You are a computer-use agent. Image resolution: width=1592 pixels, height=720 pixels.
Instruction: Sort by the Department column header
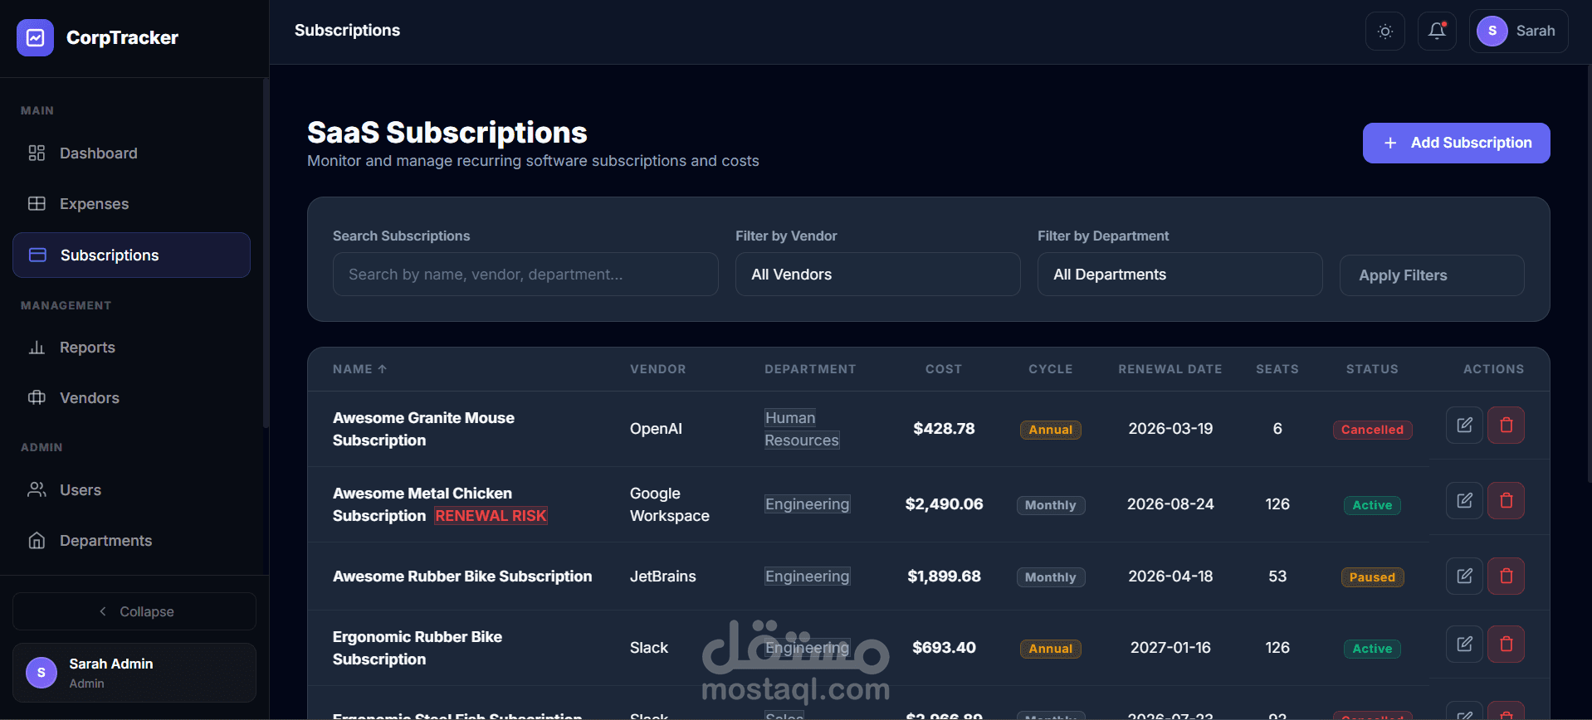click(810, 369)
